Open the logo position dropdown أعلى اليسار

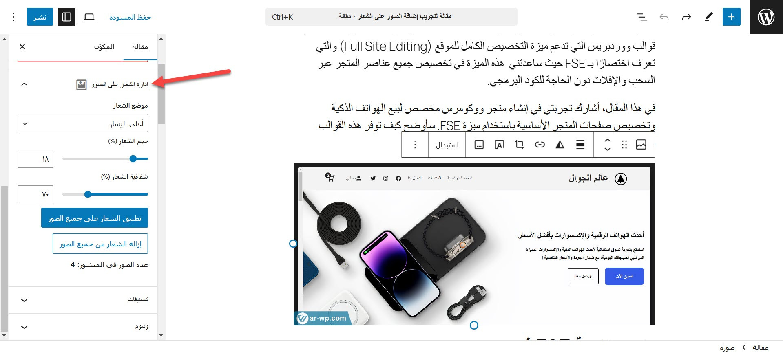pyautogui.click(x=83, y=123)
